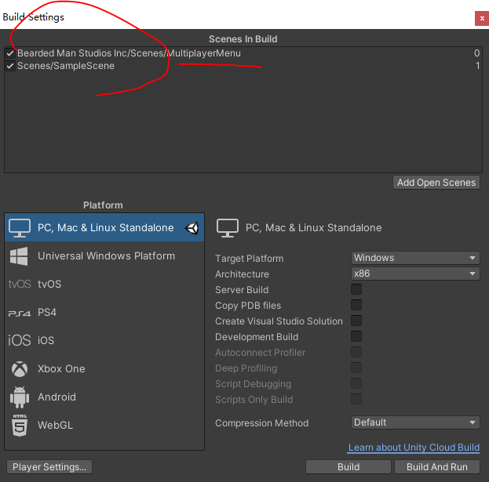The image size is (489, 482).
Task: Click the Add Open Scenes button
Action: pos(436,183)
